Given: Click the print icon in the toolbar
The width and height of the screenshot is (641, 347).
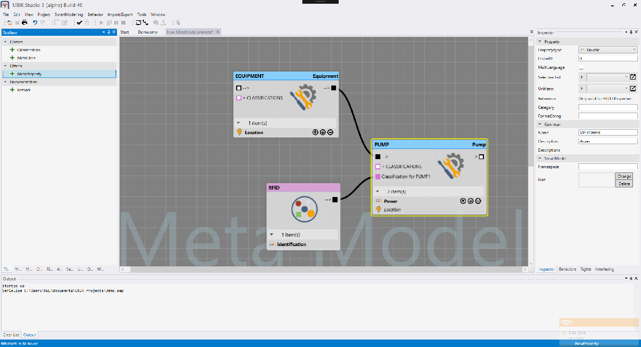Looking at the screenshot, I should tap(25, 22).
